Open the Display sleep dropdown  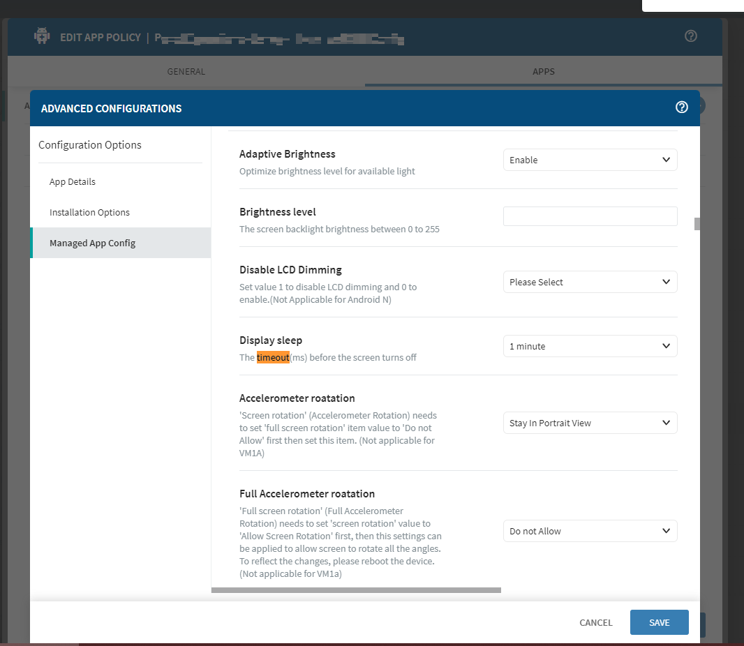click(590, 346)
